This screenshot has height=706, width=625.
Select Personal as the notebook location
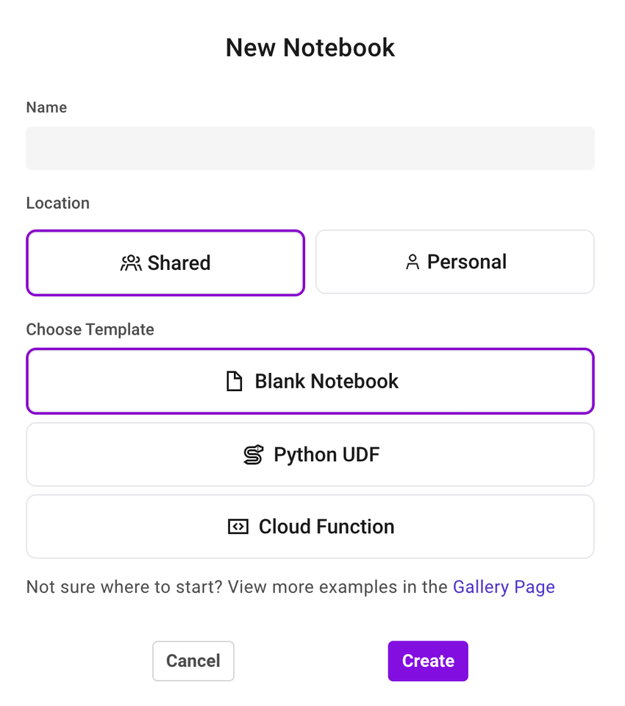(454, 261)
